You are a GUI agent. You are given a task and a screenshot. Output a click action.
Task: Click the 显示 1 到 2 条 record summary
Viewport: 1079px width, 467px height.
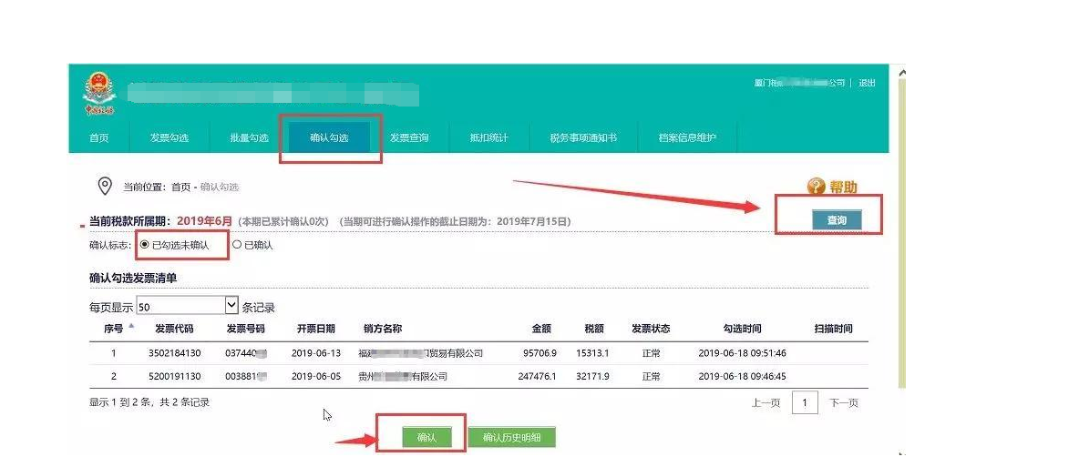149,402
